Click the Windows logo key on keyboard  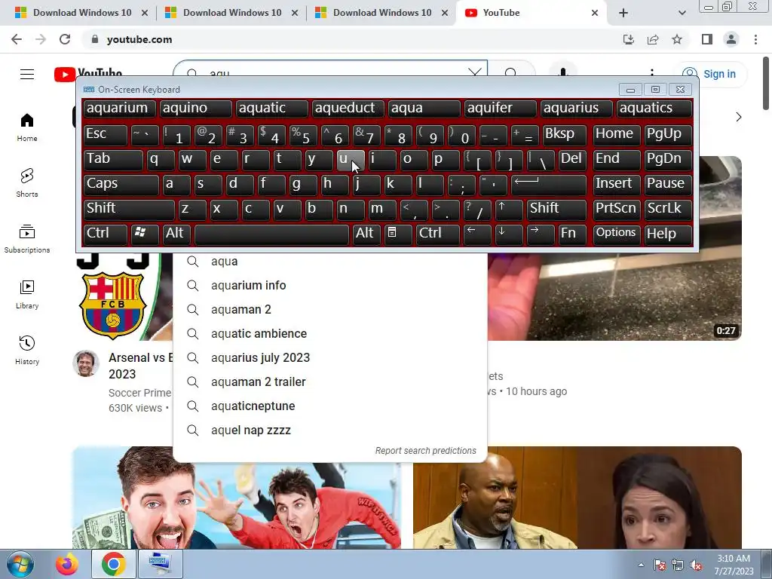tap(145, 234)
